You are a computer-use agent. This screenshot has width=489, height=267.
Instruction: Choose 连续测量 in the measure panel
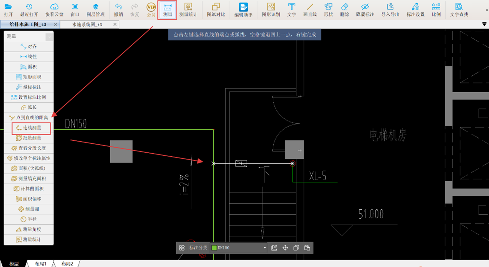coord(29,128)
